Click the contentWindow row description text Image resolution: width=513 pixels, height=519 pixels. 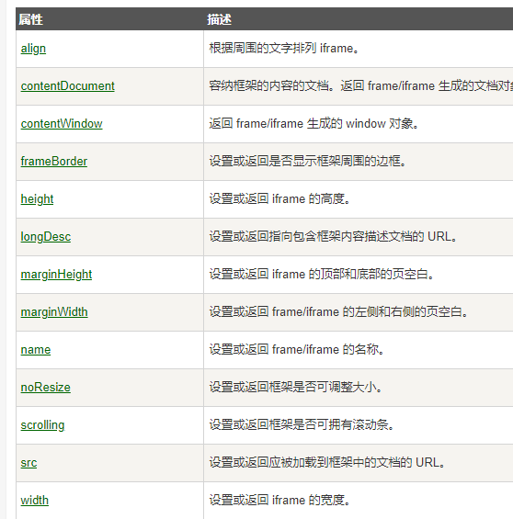coord(314,124)
